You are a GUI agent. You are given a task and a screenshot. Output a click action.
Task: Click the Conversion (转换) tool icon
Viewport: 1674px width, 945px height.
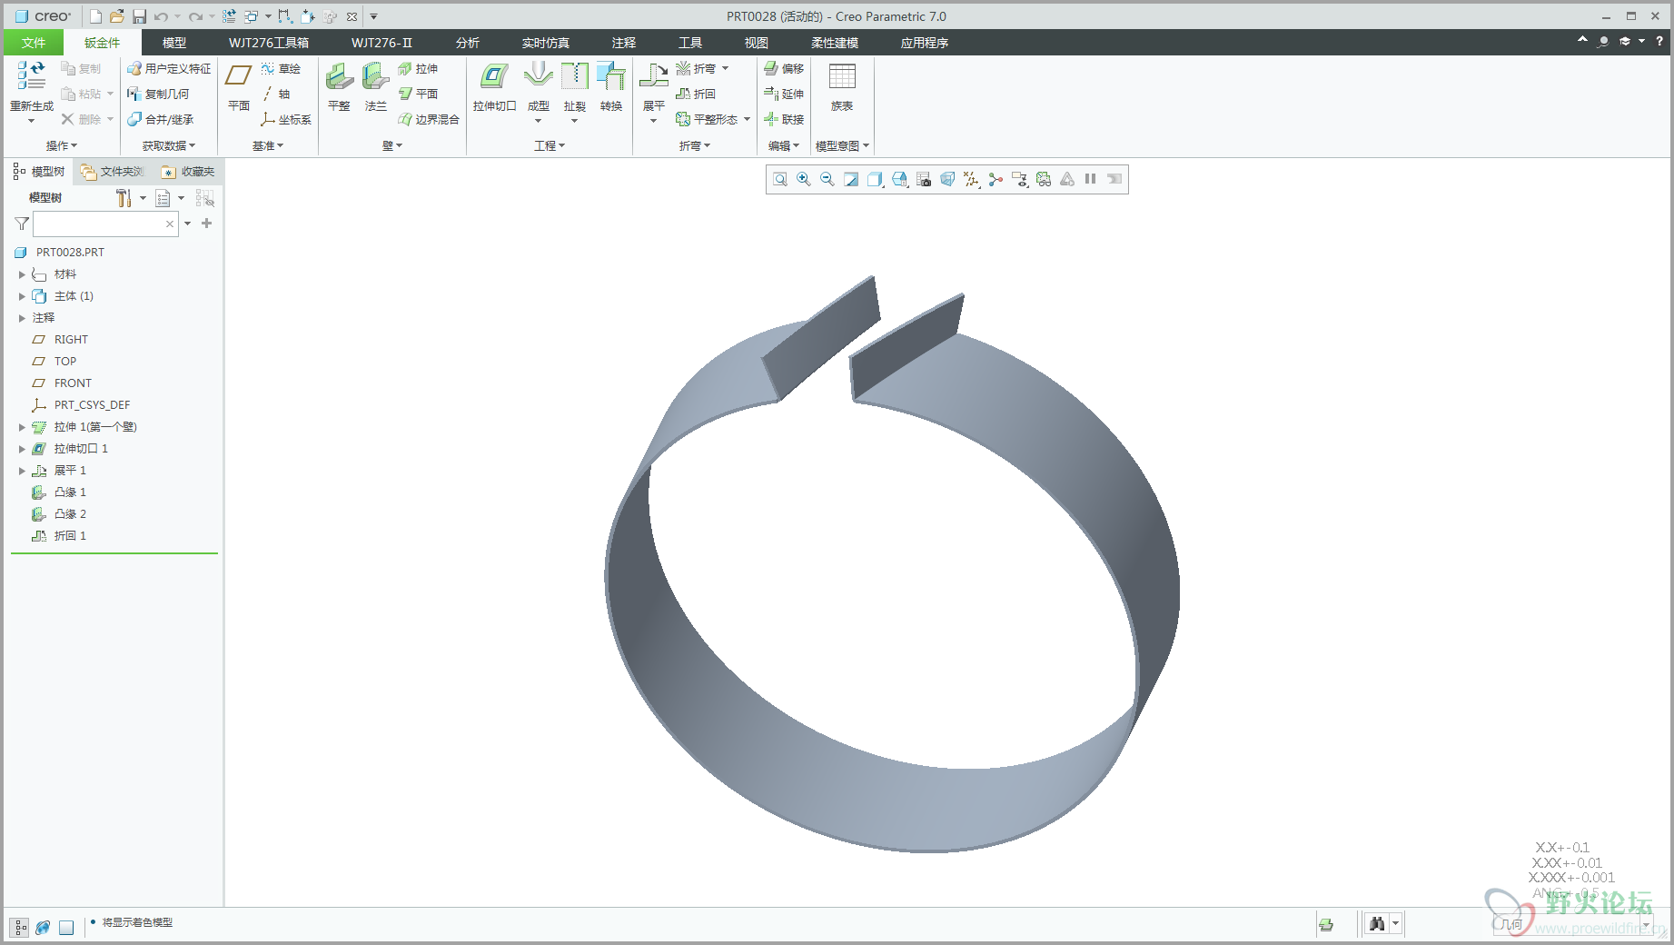pyautogui.click(x=611, y=76)
